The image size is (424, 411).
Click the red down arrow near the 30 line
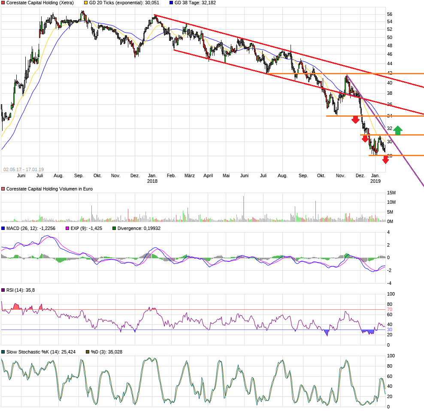pyautogui.click(x=365, y=138)
